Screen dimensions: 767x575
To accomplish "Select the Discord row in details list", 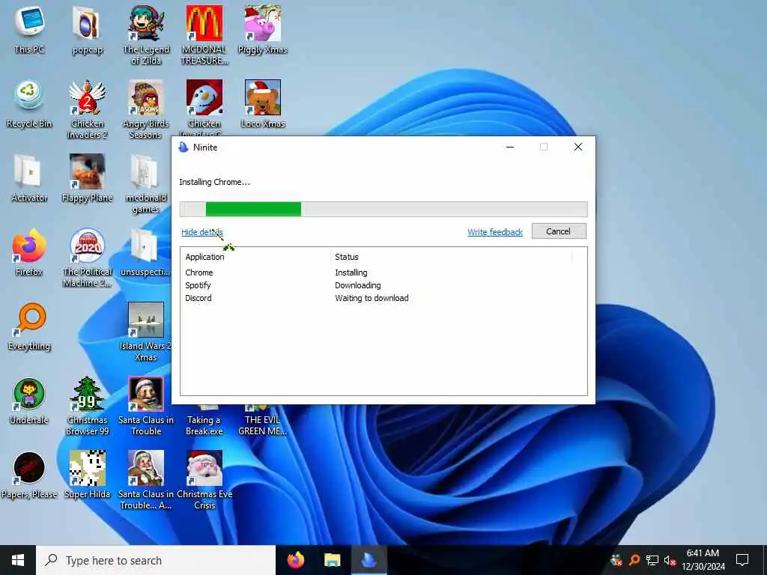I will click(383, 298).
